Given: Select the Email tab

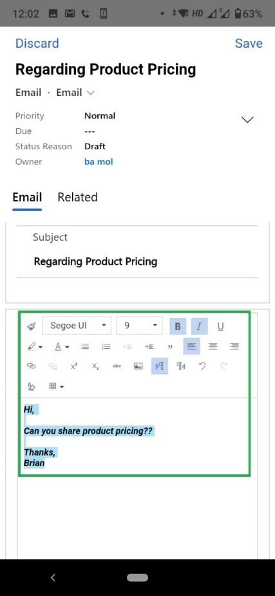Looking at the screenshot, I should (x=27, y=197).
